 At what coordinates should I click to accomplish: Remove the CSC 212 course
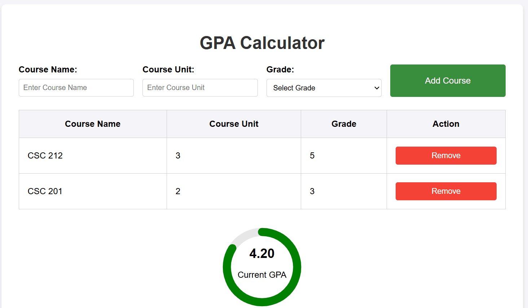(446, 155)
